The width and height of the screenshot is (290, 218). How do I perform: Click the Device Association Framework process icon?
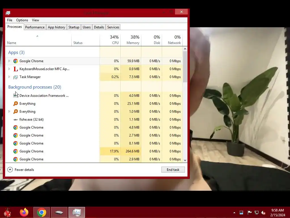point(16,95)
